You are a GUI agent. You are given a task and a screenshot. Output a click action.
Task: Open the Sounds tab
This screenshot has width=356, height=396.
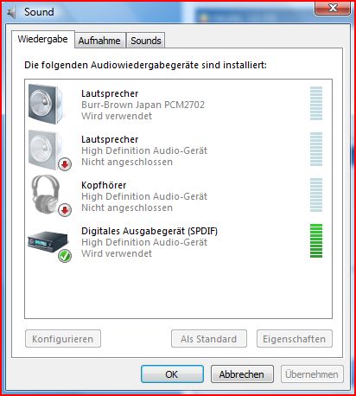coord(146,41)
